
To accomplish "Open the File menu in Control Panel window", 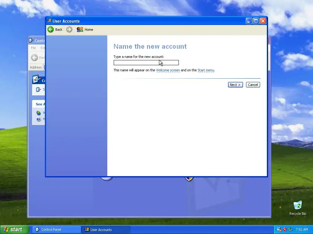I will pyautogui.click(x=33, y=48).
